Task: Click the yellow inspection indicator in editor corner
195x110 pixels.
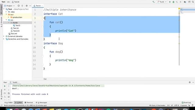Action: pyautogui.click(x=179, y=9)
